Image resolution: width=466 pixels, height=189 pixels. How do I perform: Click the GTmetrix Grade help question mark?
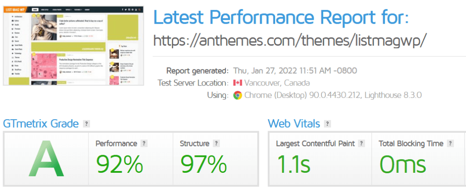[x=86, y=124]
